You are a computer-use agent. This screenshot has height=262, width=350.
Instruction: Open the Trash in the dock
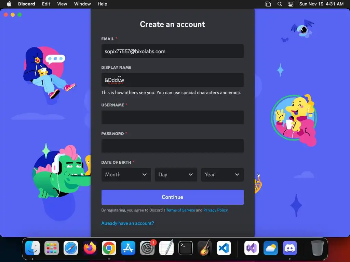[x=318, y=248]
